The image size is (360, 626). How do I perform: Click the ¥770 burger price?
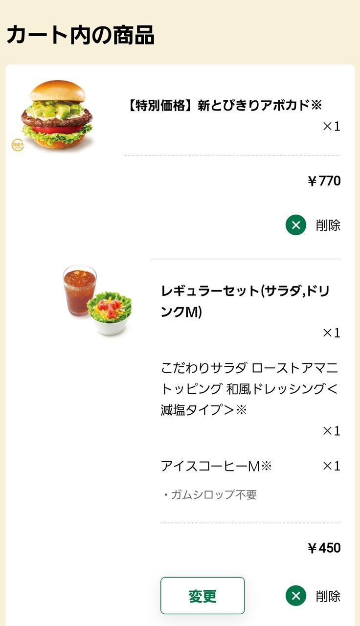tap(324, 181)
